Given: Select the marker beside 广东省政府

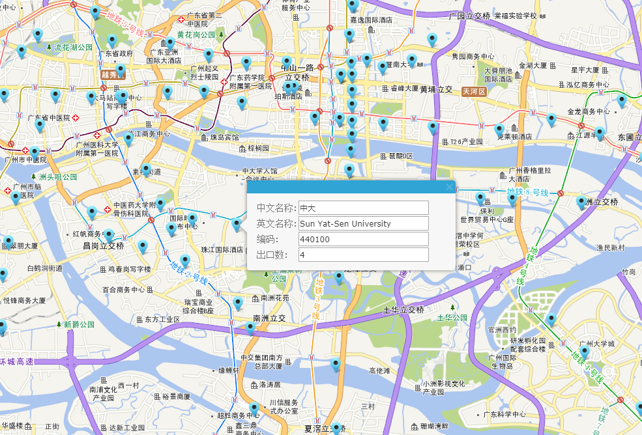Looking at the screenshot, I should [x=112, y=41].
